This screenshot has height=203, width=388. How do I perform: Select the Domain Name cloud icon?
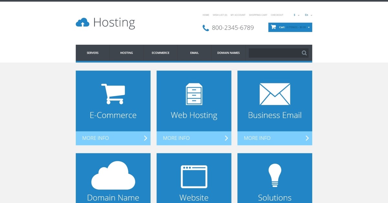click(113, 175)
